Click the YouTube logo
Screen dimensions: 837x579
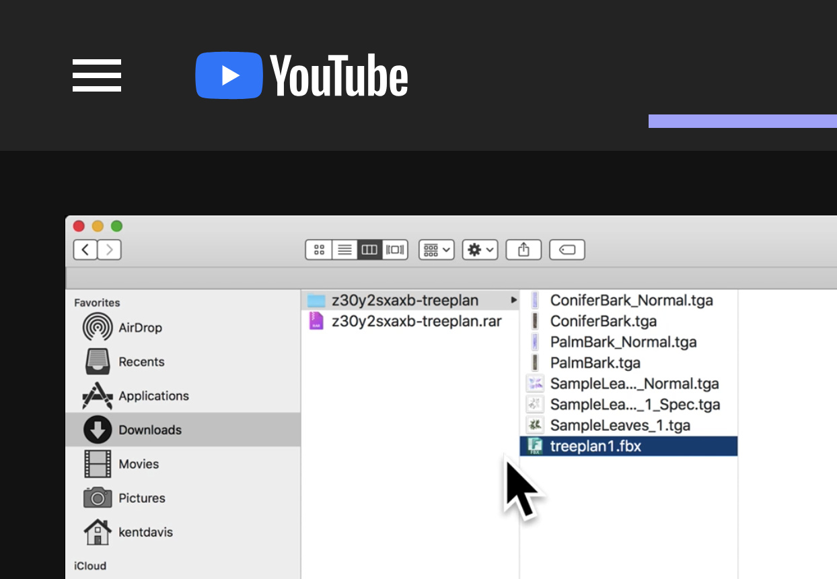coord(301,75)
